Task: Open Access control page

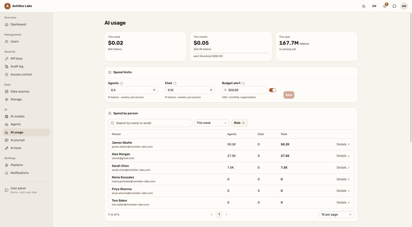Action: pyautogui.click(x=26, y=74)
